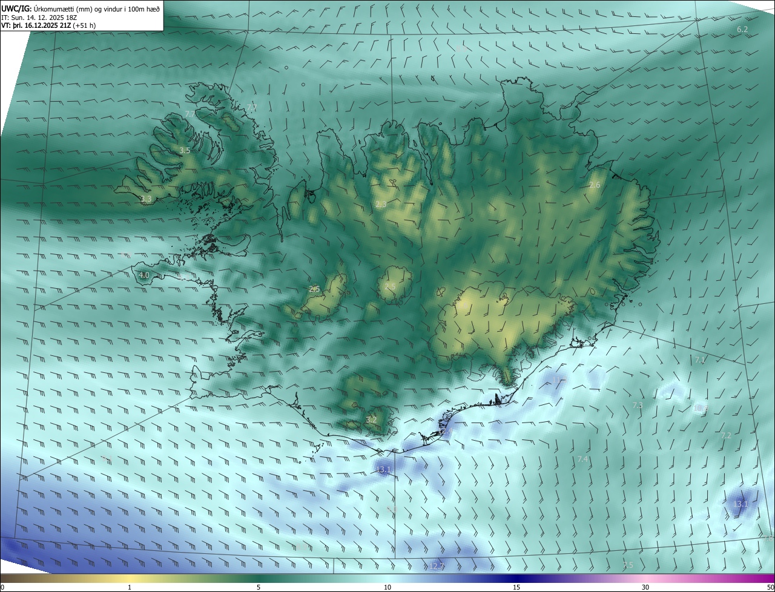Click the 0 tick on the color scale

2,587
